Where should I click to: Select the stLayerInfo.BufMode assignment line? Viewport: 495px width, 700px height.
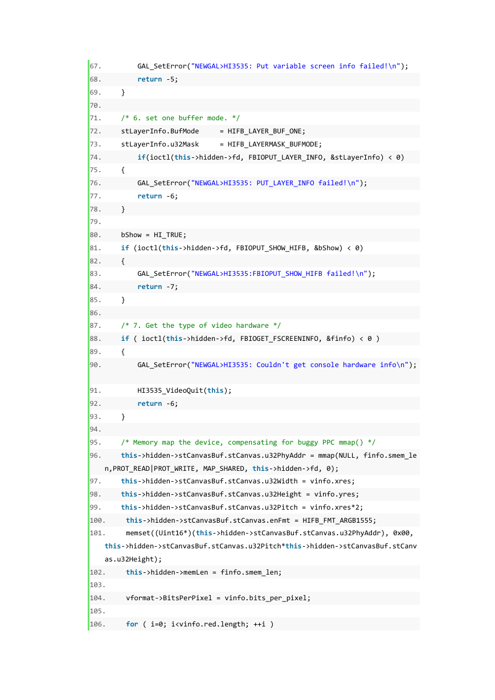click(x=213, y=131)
